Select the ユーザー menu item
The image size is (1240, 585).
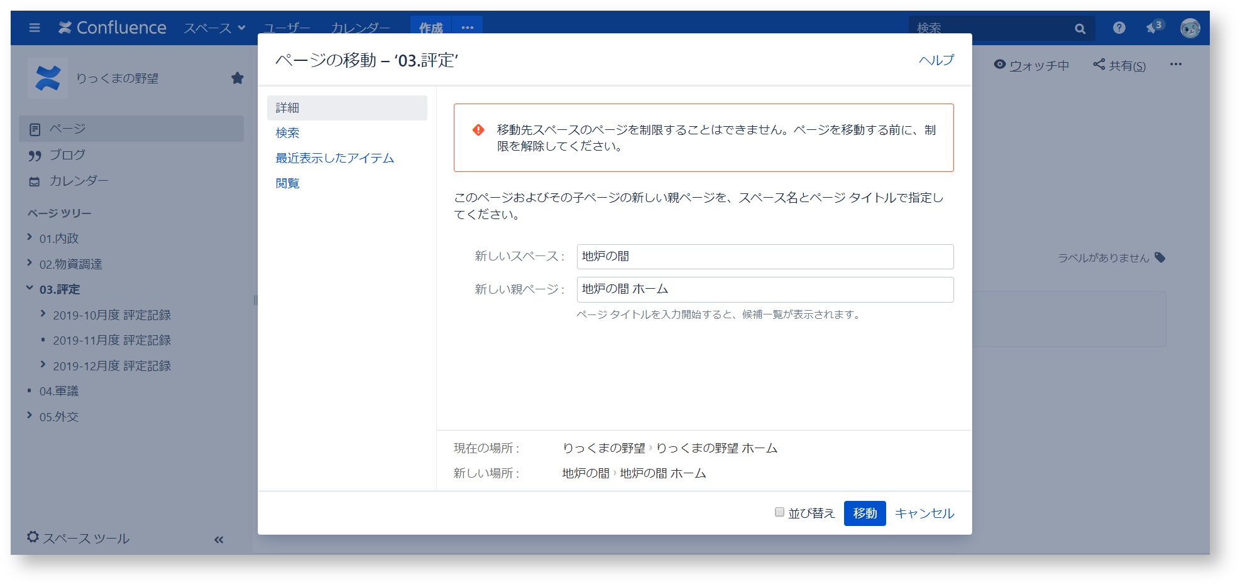pyautogui.click(x=286, y=28)
